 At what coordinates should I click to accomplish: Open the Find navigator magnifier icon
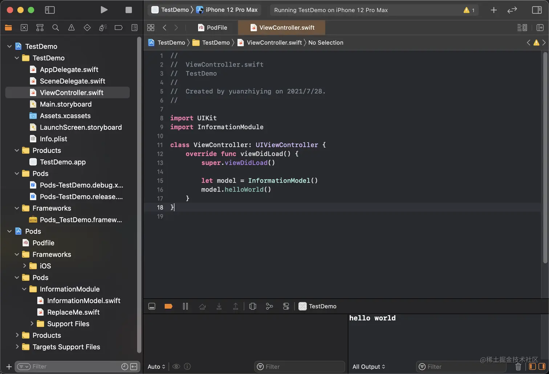pos(56,28)
